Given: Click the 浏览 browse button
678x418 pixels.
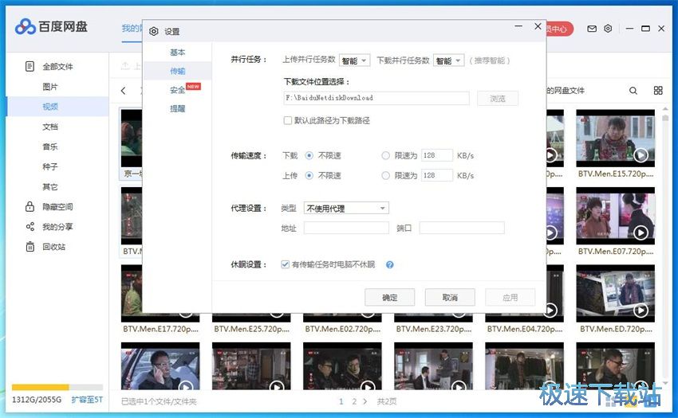Looking at the screenshot, I should (x=498, y=99).
